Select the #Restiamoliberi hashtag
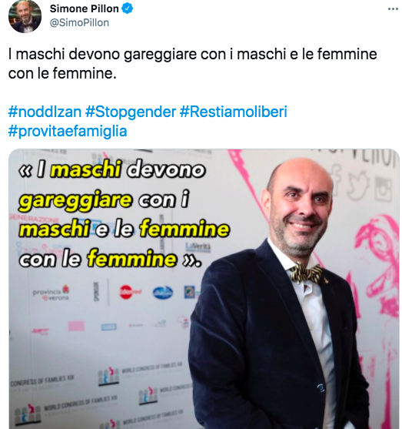402x429 pixels. coord(233,112)
